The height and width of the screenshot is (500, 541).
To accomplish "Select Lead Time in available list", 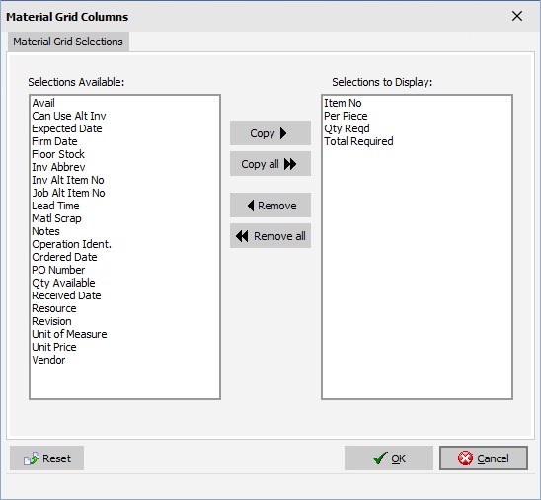I will tap(55, 206).
